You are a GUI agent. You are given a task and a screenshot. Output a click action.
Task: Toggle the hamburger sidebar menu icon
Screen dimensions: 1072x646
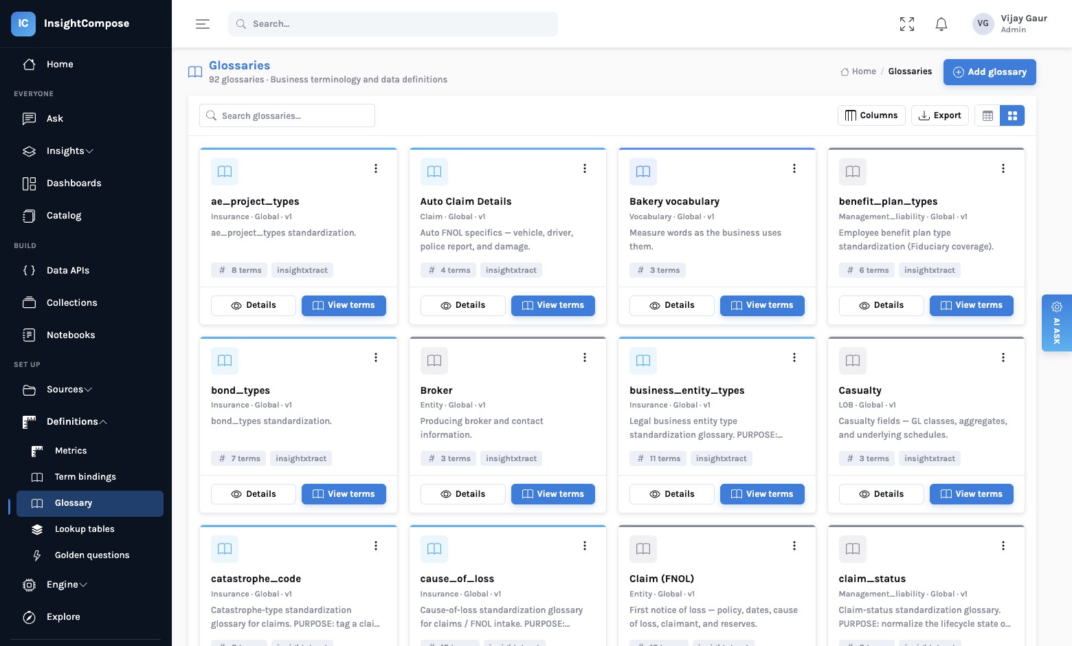point(203,24)
